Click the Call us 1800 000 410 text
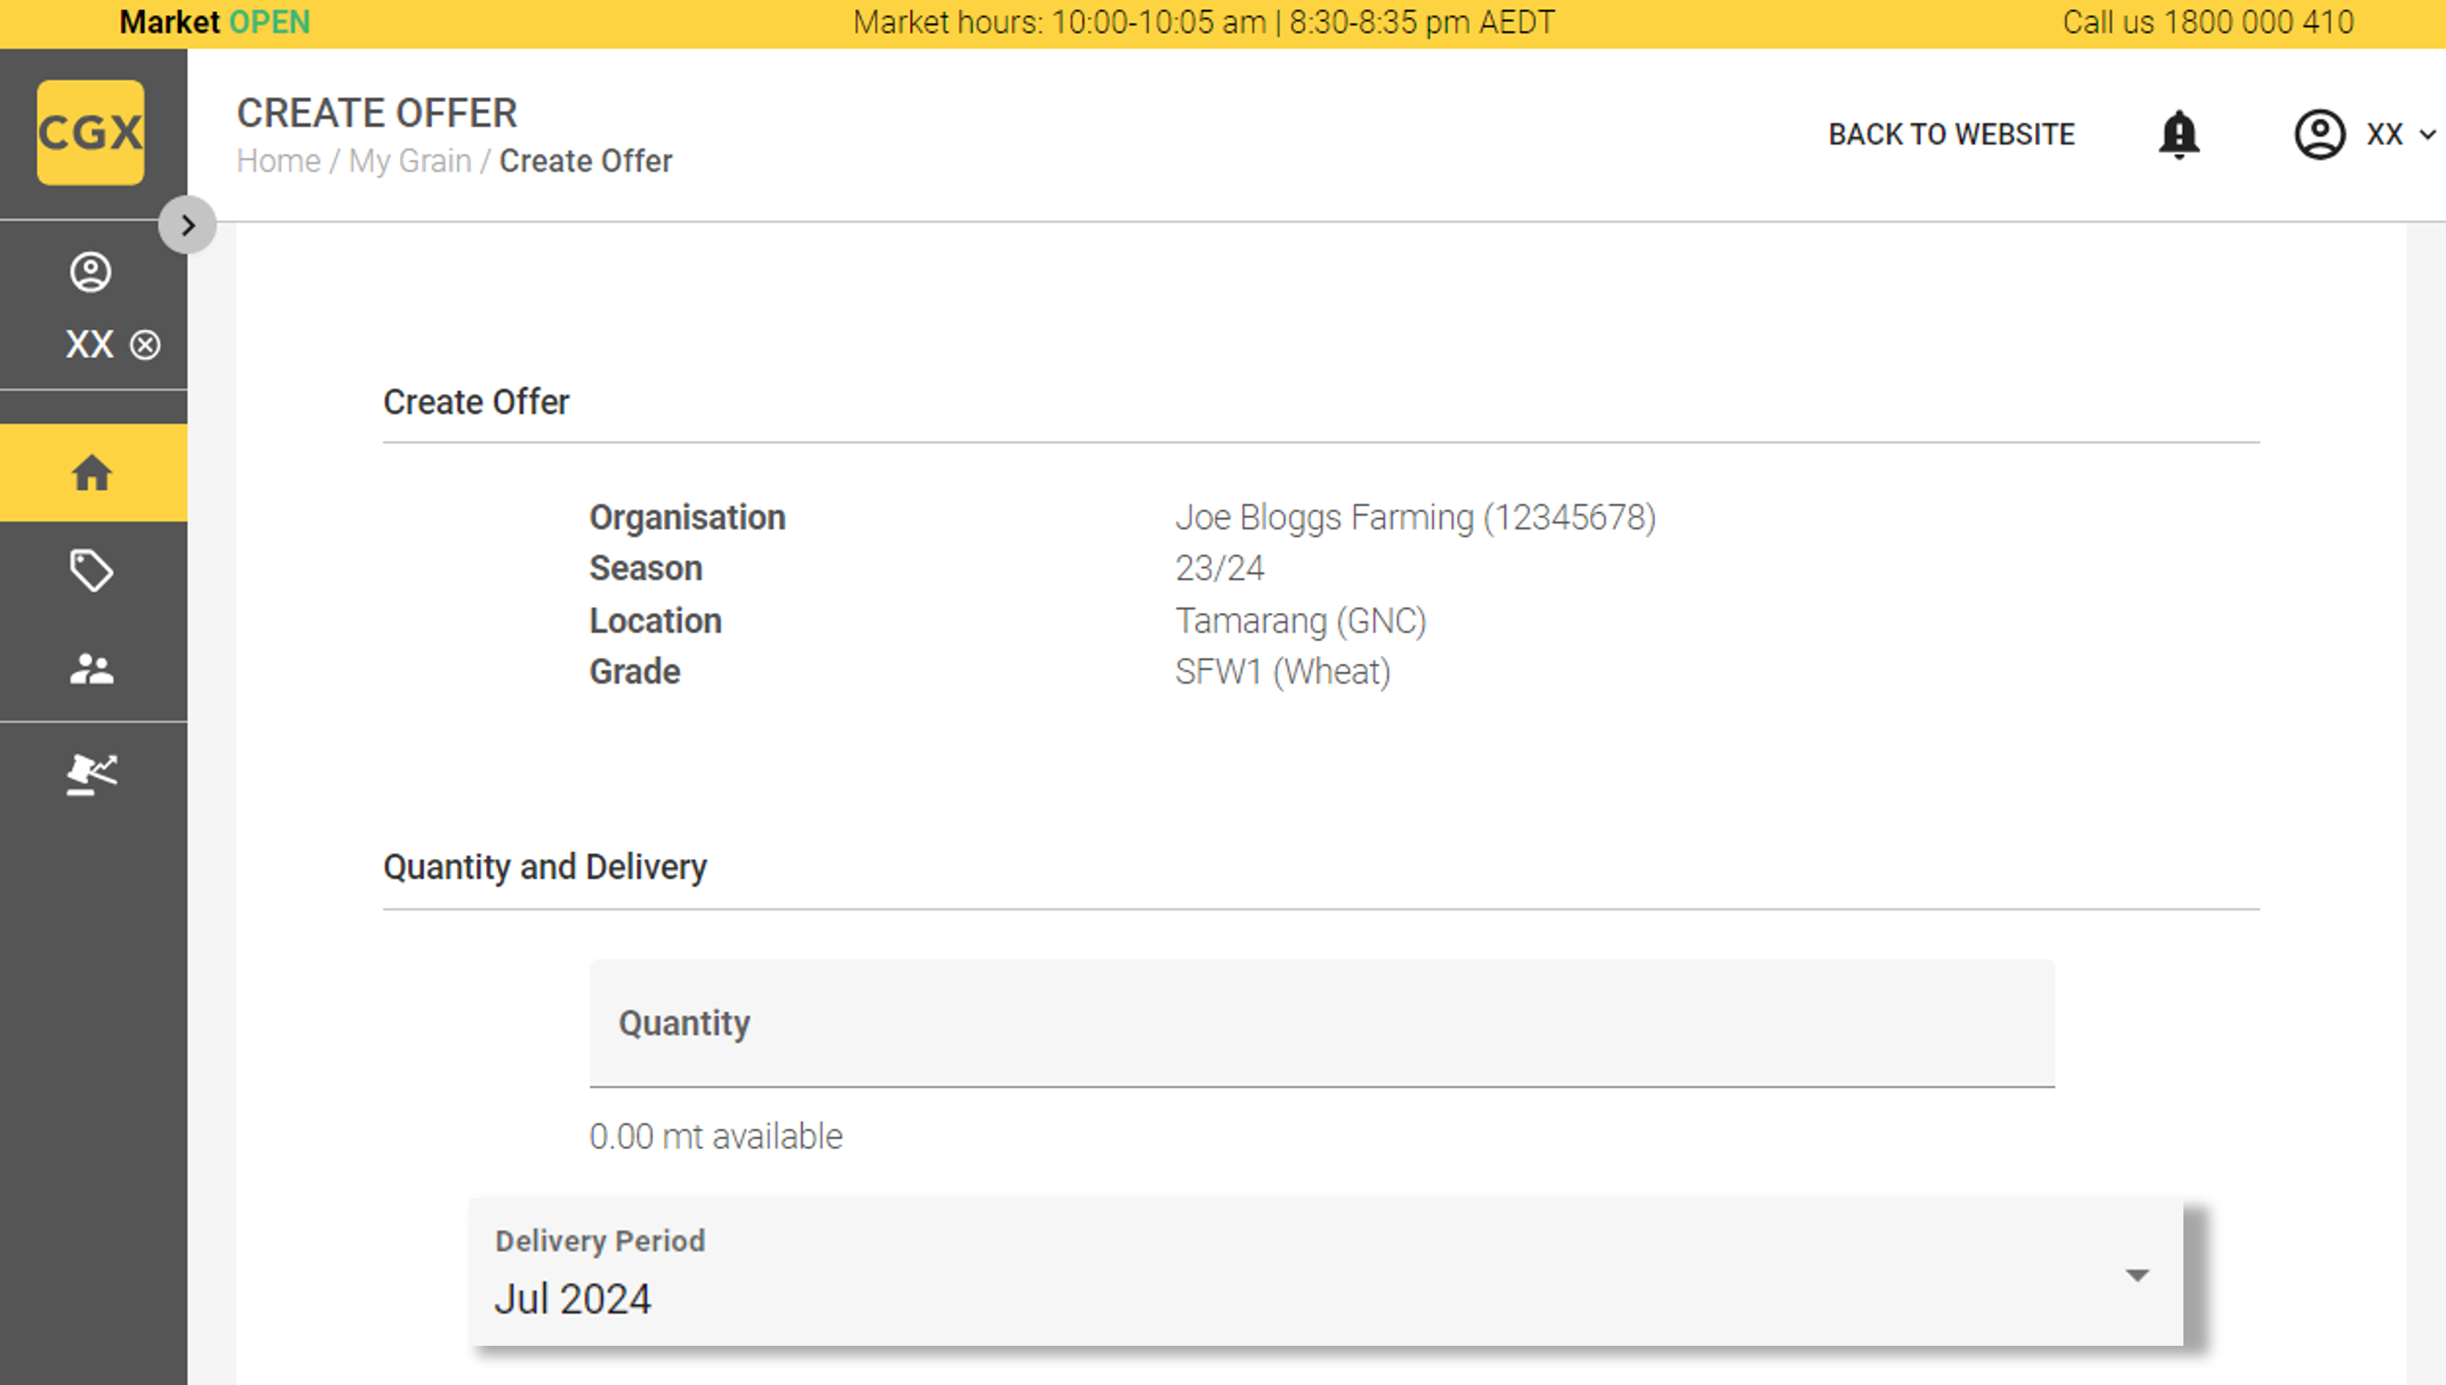2446x1385 pixels. point(2207,22)
